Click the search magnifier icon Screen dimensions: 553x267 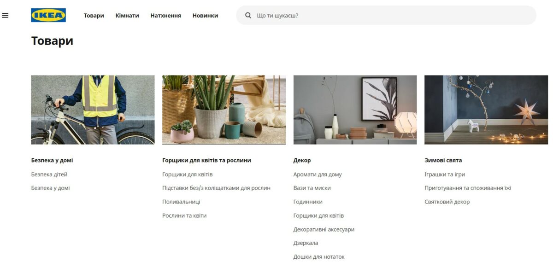[248, 15]
